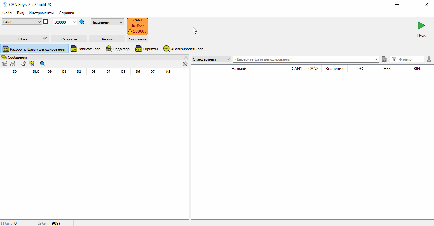434x226 pixels.
Task: Click the bus filter funnel icon
Action: [45, 39]
